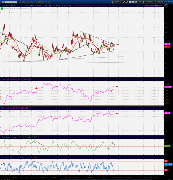
Task: Open chart settings wrench icon
Action: click(x=127, y=2)
